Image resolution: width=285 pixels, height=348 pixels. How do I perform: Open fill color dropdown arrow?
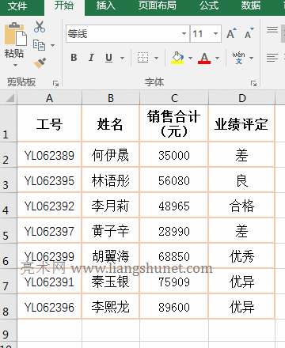tap(190, 58)
